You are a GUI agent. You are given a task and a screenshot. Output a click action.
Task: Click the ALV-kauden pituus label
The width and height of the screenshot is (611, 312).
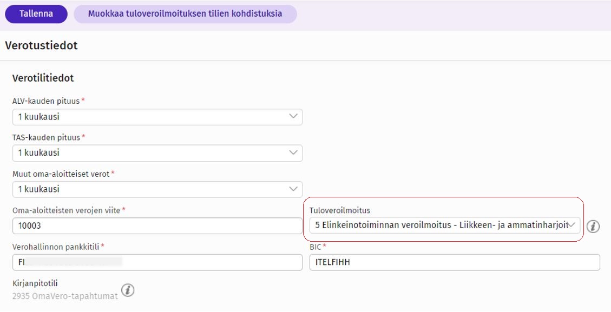46,101
